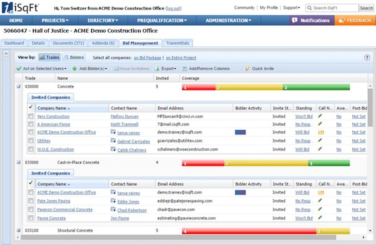Expand the 033100 Structural Concrete section
376x245 pixels.
18,230
